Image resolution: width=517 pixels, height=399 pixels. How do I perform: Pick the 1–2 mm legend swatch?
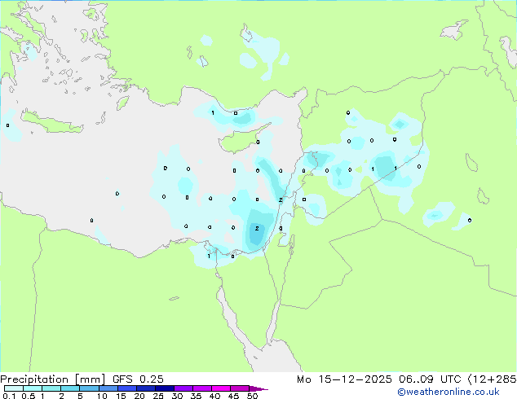pyautogui.click(x=51, y=388)
